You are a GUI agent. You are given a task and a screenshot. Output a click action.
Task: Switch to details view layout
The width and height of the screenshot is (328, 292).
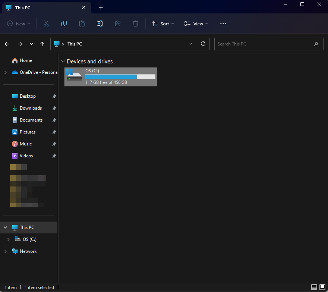(314, 287)
